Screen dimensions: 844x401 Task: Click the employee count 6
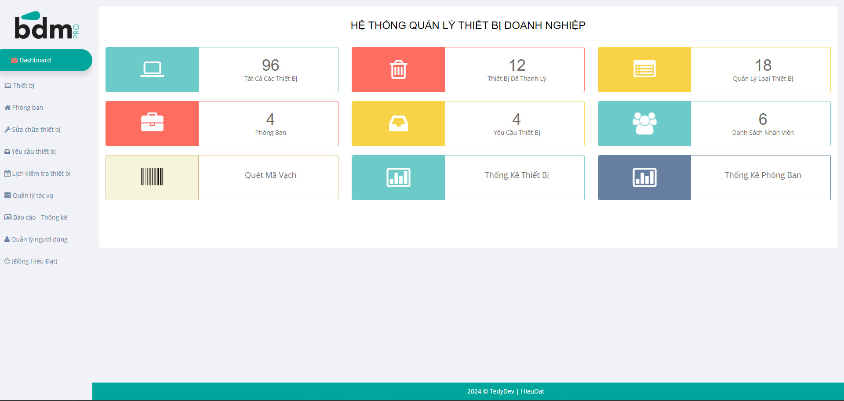coord(763,119)
